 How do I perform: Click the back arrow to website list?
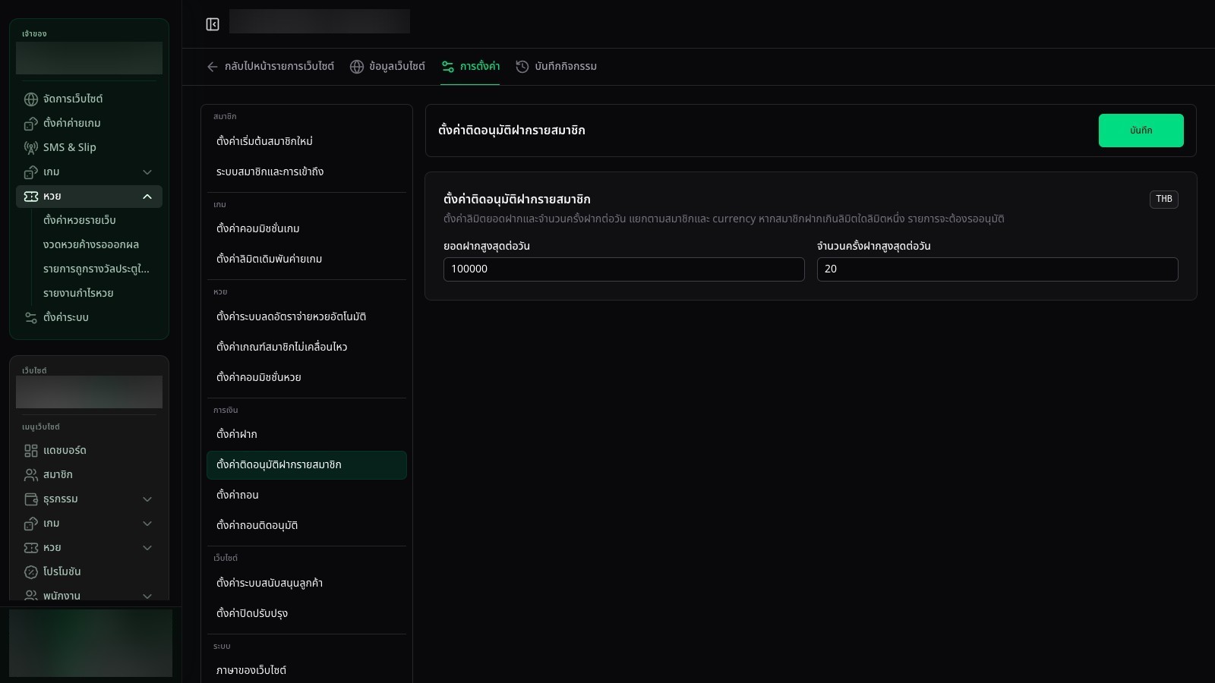[213, 67]
